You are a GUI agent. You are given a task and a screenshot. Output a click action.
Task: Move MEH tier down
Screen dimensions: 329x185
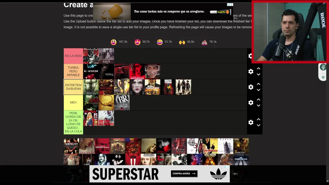pyautogui.click(x=259, y=105)
